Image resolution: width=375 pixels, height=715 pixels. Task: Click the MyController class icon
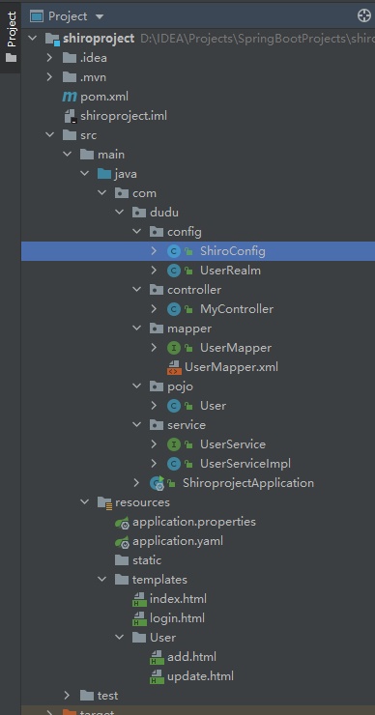point(173,309)
